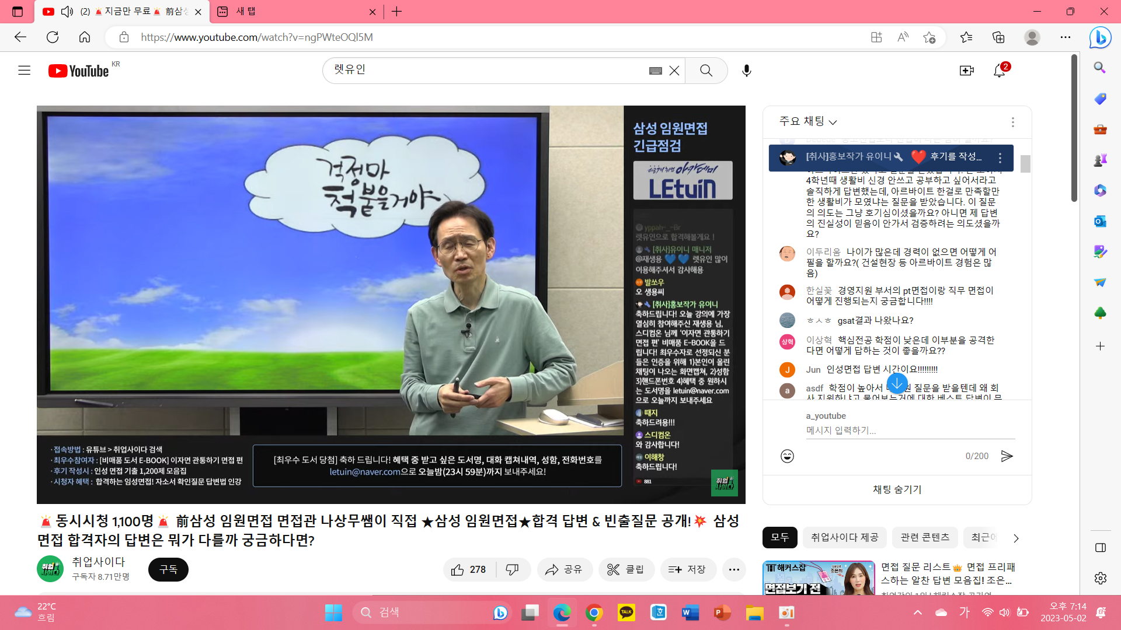Image resolution: width=1121 pixels, height=630 pixels.
Task: Create a clip with 클립 button
Action: [626, 569]
